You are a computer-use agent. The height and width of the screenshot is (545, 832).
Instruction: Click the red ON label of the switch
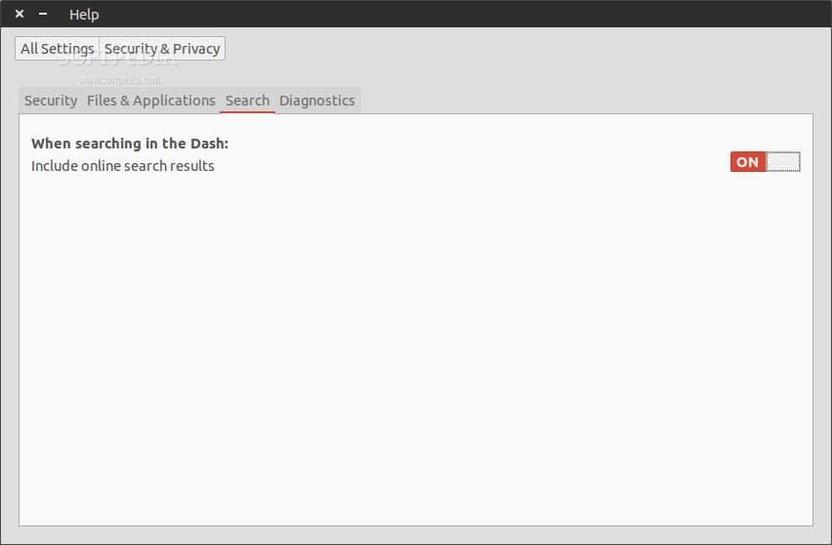(x=748, y=162)
